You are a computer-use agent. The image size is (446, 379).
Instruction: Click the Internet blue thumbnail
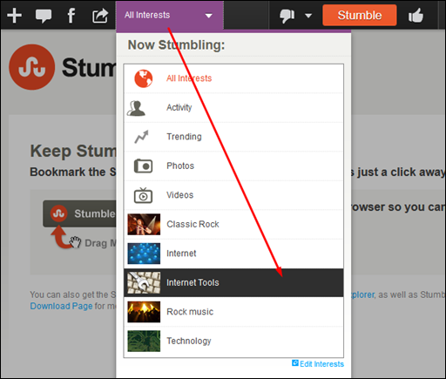click(x=144, y=254)
